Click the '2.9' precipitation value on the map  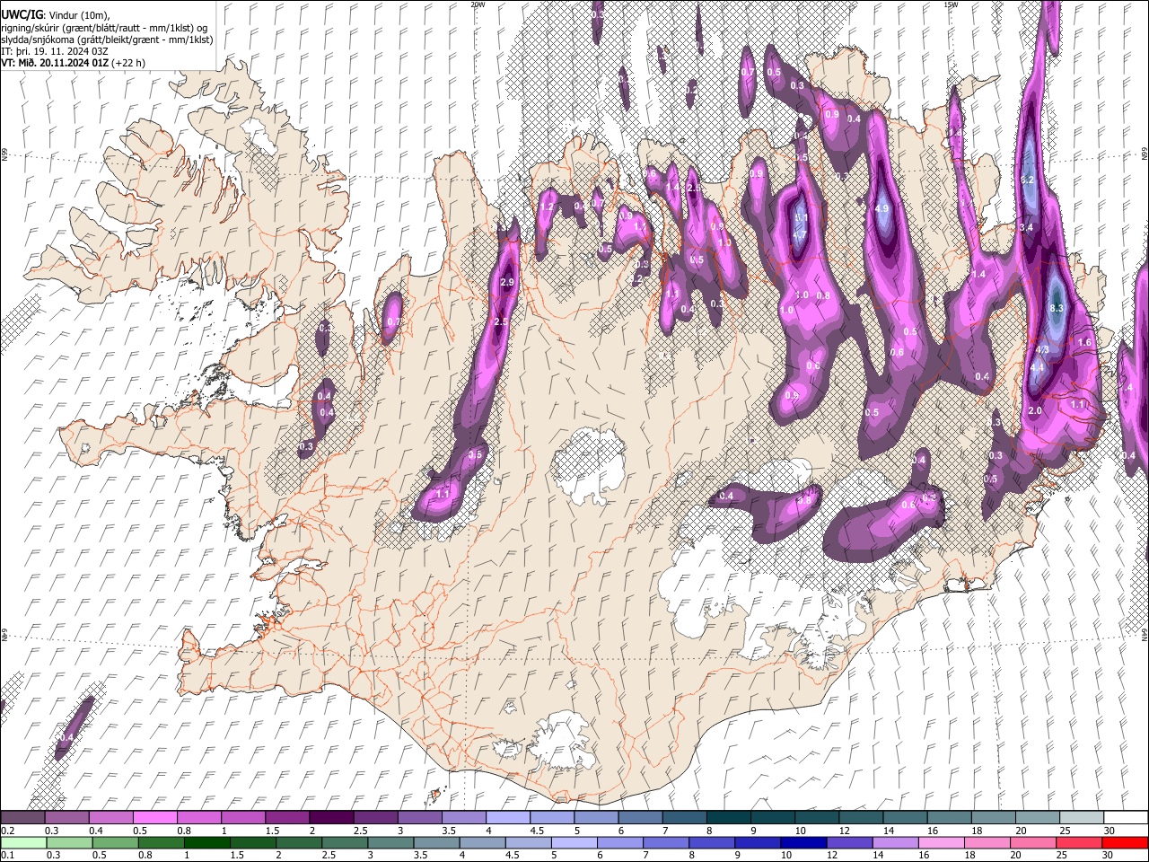click(506, 283)
